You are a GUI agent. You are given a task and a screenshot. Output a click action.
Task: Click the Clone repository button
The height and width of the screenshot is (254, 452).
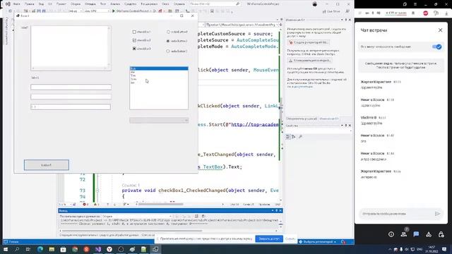point(310,61)
